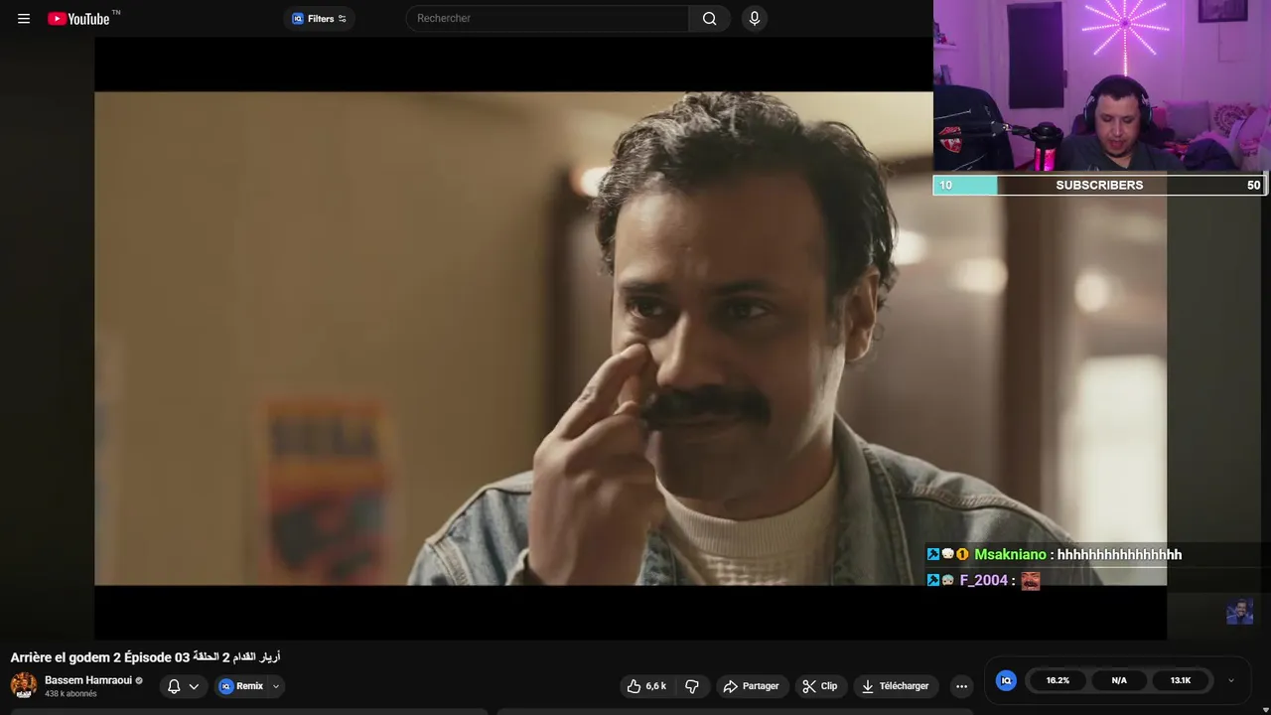Create a Clip with scissors button
The width and height of the screenshot is (1271, 715).
[x=820, y=686]
